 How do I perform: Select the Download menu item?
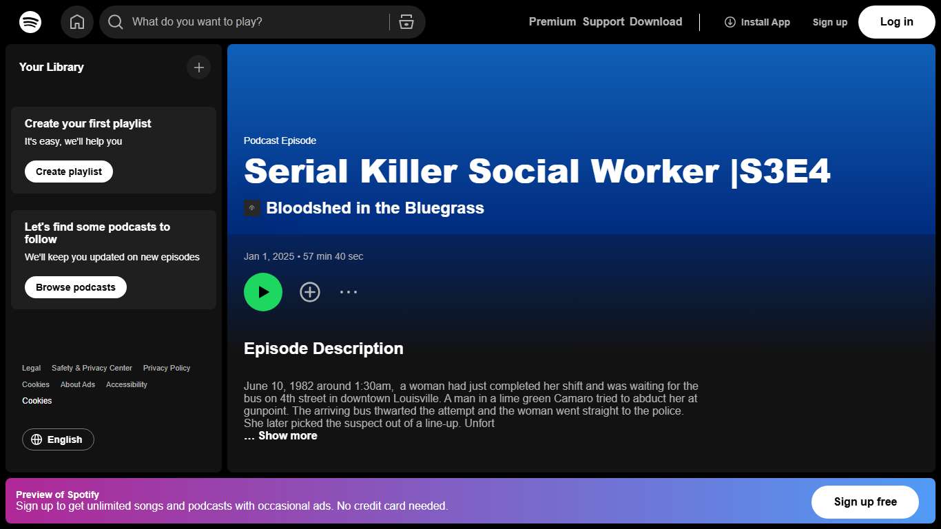(655, 21)
